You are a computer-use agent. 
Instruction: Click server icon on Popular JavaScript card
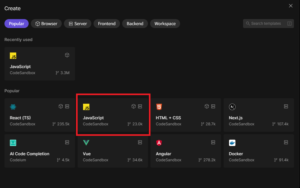(140, 106)
